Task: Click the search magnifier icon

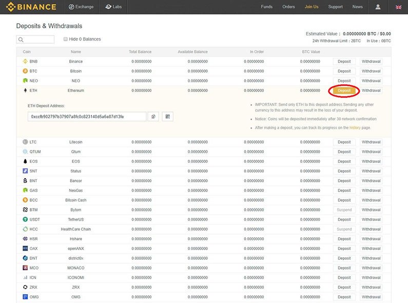Action: tap(21, 40)
